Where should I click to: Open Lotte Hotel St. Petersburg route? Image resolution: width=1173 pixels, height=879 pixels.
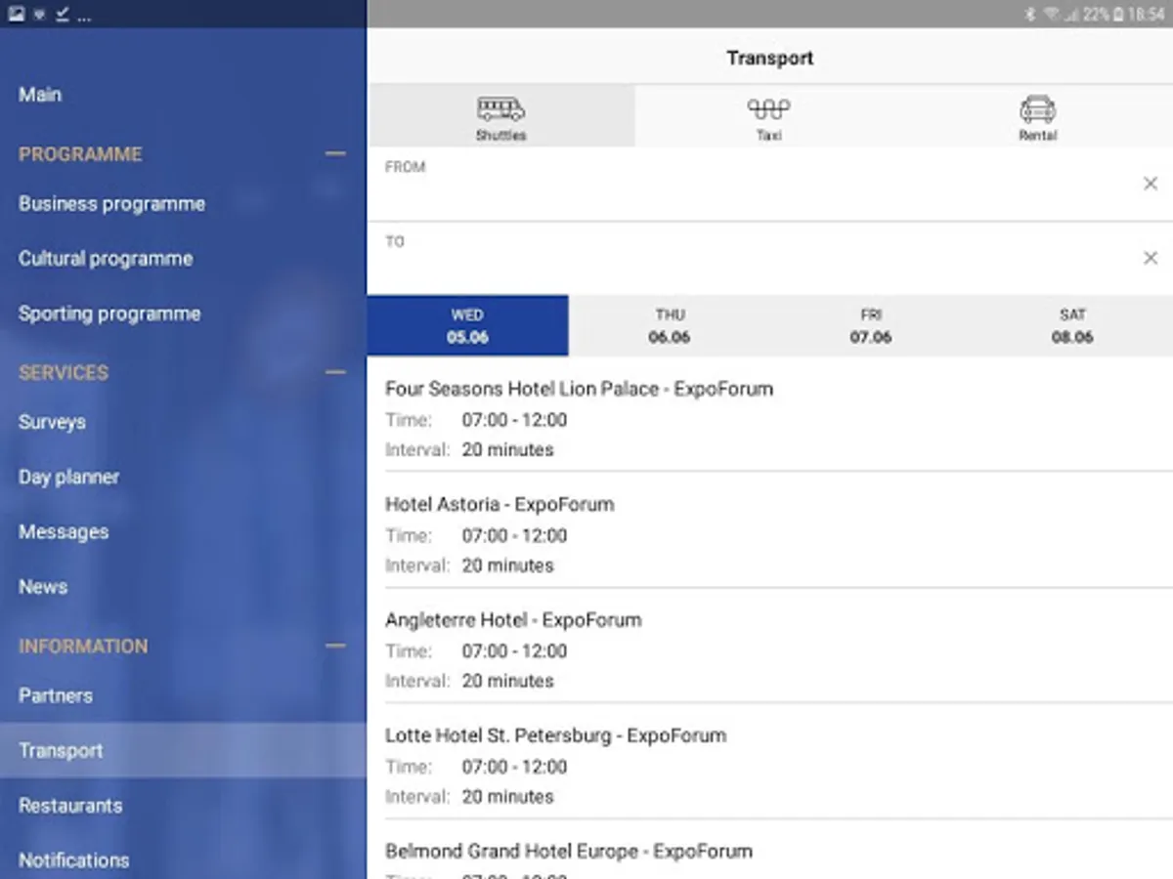[770, 761]
